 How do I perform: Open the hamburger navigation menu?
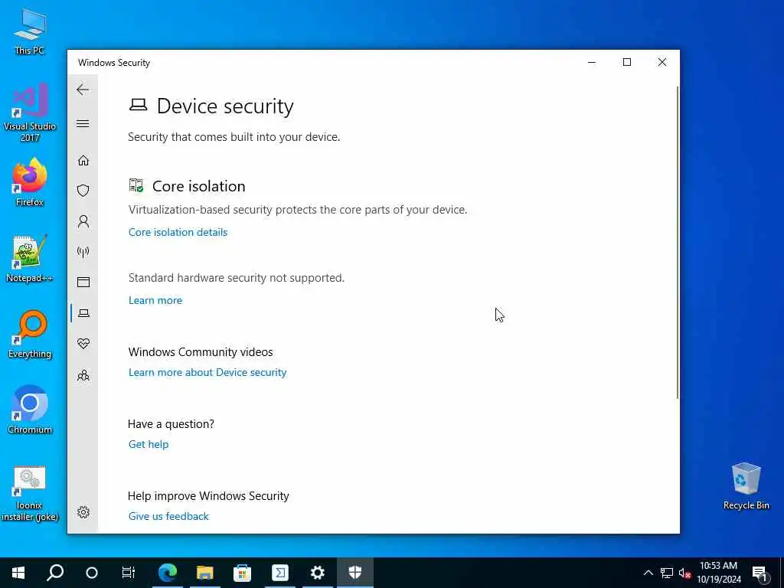pyautogui.click(x=83, y=123)
